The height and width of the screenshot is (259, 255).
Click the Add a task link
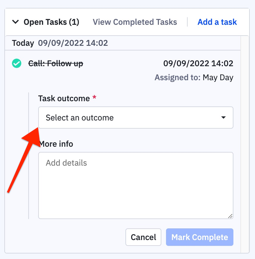(x=217, y=22)
